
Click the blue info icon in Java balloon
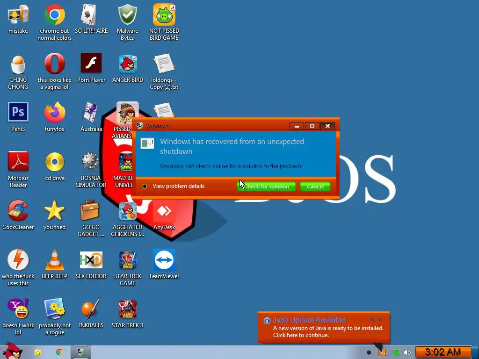267,320
